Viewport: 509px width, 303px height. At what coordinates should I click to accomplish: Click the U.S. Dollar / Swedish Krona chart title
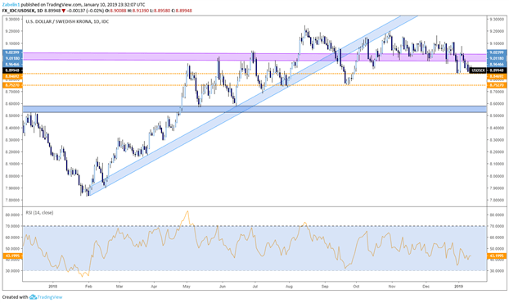(x=59, y=21)
